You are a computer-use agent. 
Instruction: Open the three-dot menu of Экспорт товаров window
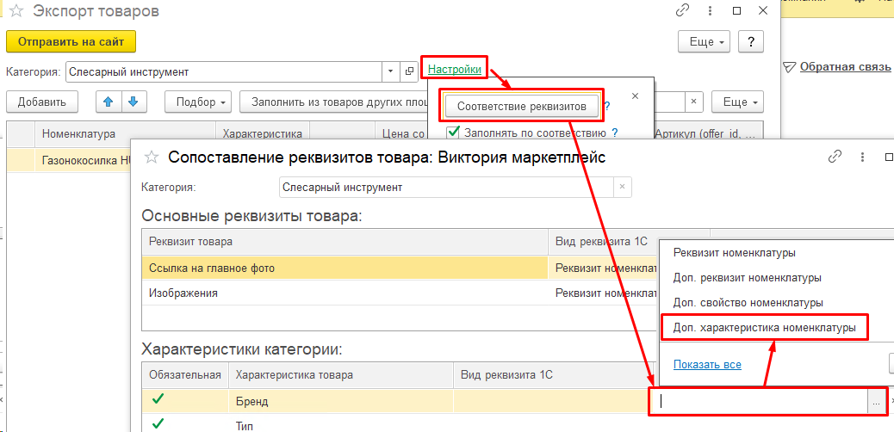(710, 11)
